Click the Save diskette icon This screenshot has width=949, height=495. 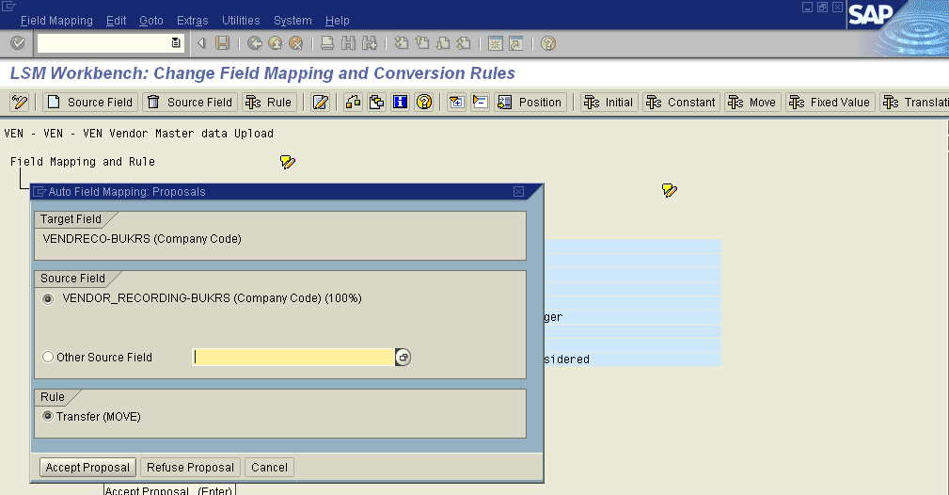(x=223, y=43)
